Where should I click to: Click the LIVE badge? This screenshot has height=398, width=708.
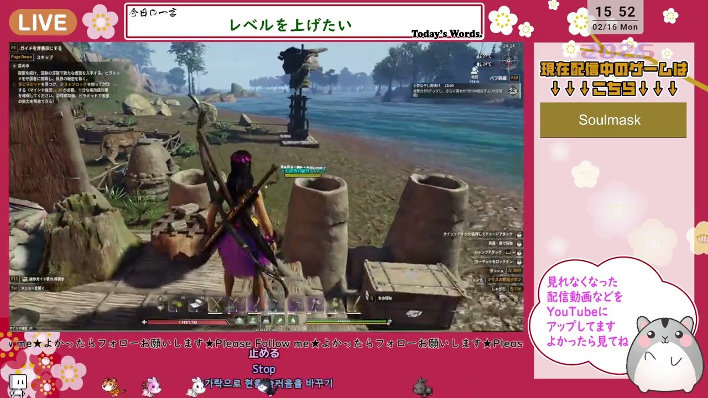(x=43, y=23)
